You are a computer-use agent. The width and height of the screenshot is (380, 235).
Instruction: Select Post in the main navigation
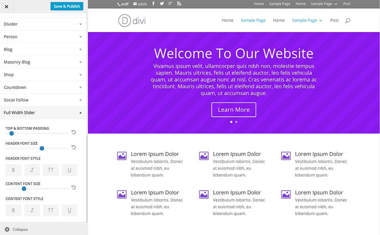tap(334, 20)
